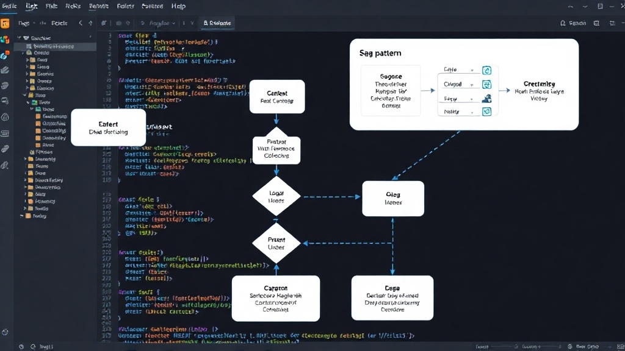Open the "Foletr" menu in the menu bar
The image size is (625, 351).
point(126,6)
